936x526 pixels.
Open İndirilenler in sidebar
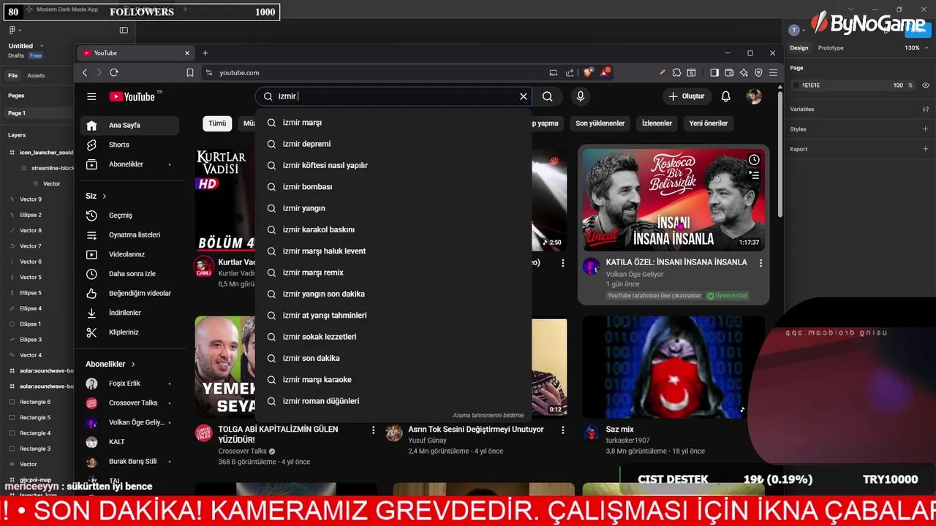click(x=129, y=313)
